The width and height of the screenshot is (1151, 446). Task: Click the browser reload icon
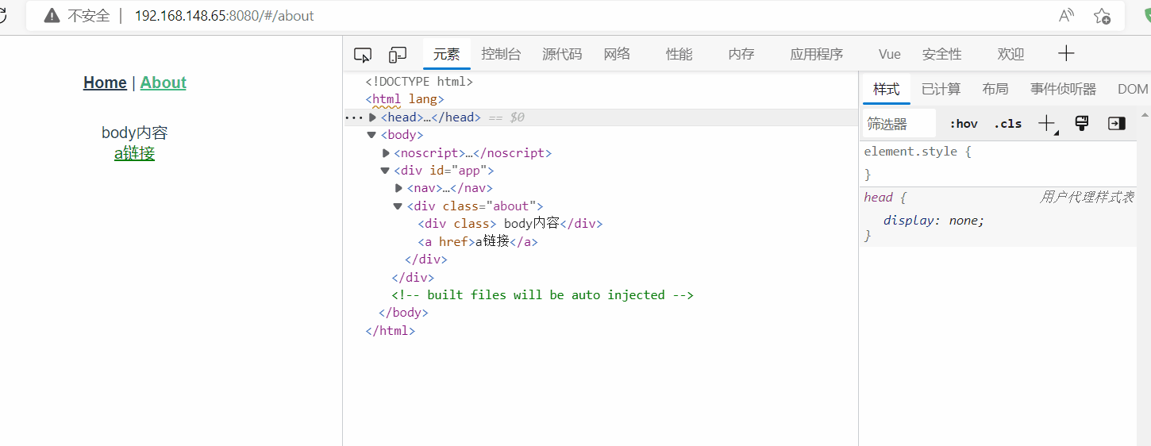pos(3,16)
